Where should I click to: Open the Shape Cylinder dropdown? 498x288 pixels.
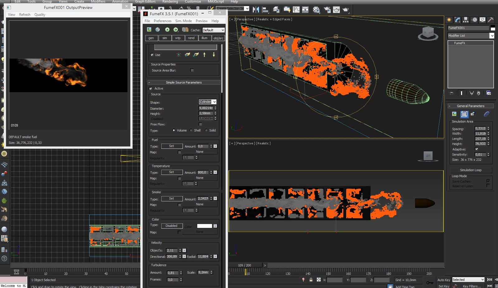pos(208,102)
